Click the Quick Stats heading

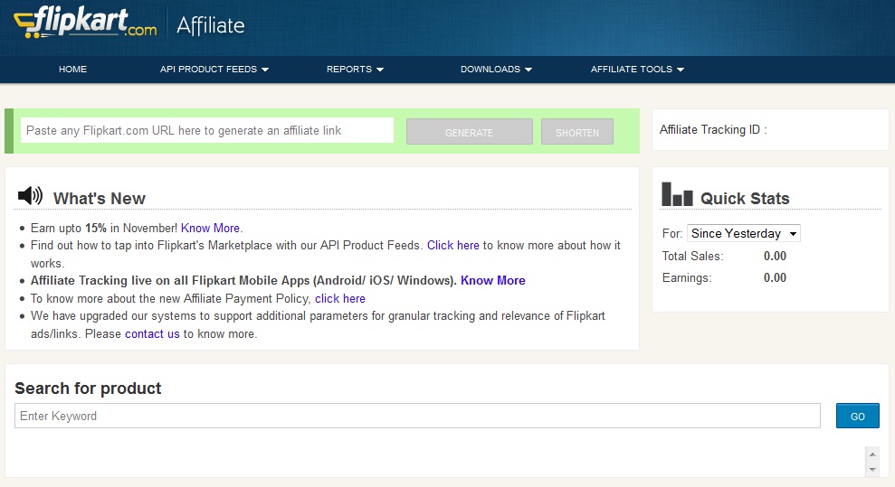pyautogui.click(x=745, y=198)
